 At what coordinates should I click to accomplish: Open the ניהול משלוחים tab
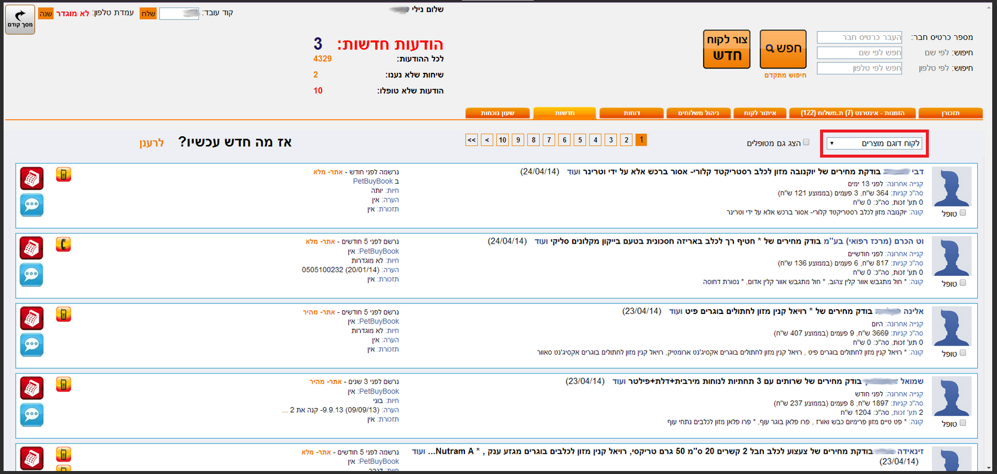click(698, 113)
